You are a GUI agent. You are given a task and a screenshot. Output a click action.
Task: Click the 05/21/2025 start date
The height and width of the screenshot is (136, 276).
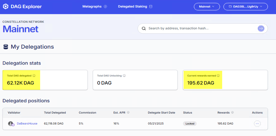[x=156, y=124]
